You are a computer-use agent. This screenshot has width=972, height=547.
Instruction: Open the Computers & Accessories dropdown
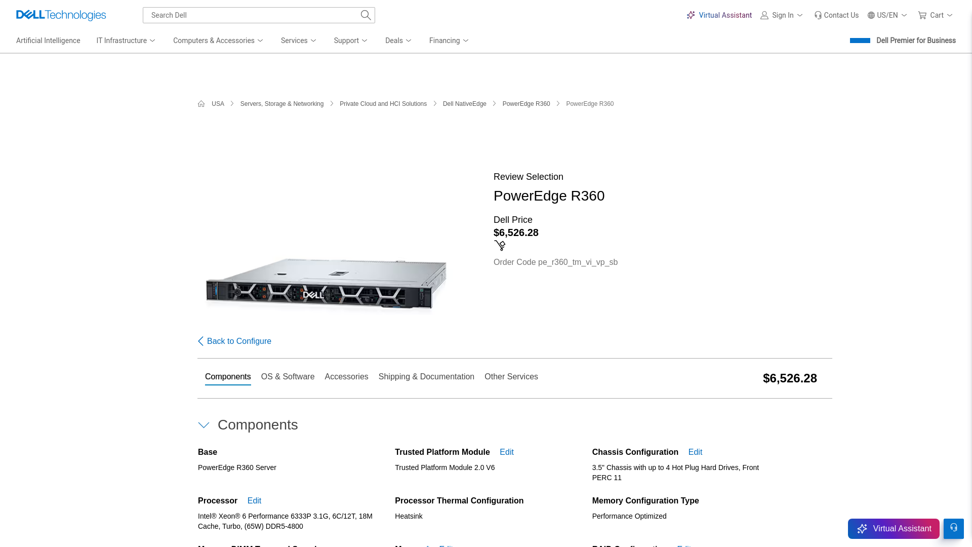point(218,41)
